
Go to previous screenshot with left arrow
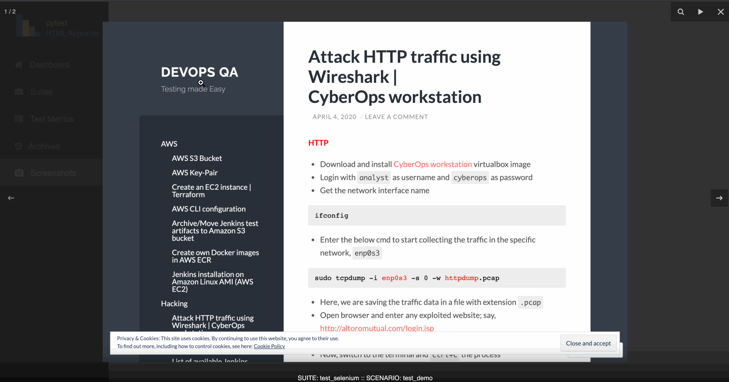[11, 198]
